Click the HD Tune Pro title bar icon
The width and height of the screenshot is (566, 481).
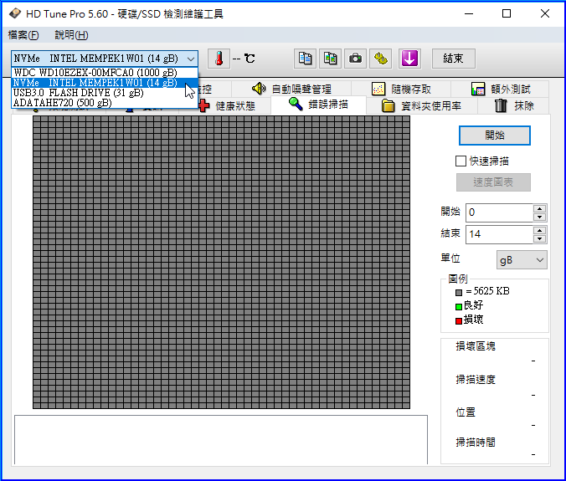(x=15, y=13)
